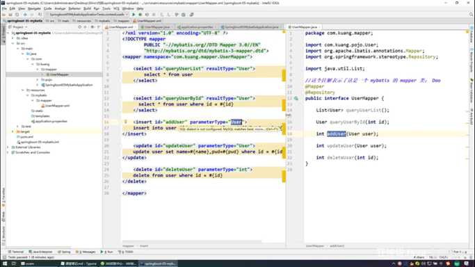The height and width of the screenshot is (267, 475).
Task: Switch to the application.properties editor tab
Action: (195, 27)
